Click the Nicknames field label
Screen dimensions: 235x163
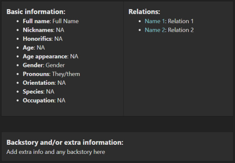pyautogui.click(x=38, y=30)
